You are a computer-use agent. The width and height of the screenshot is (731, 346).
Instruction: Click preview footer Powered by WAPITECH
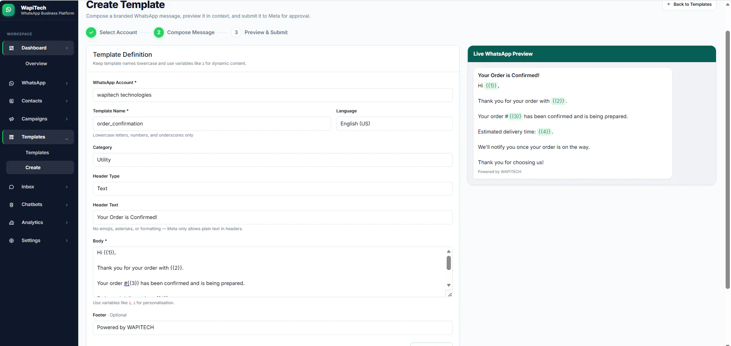pyautogui.click(x=500, y=172)
